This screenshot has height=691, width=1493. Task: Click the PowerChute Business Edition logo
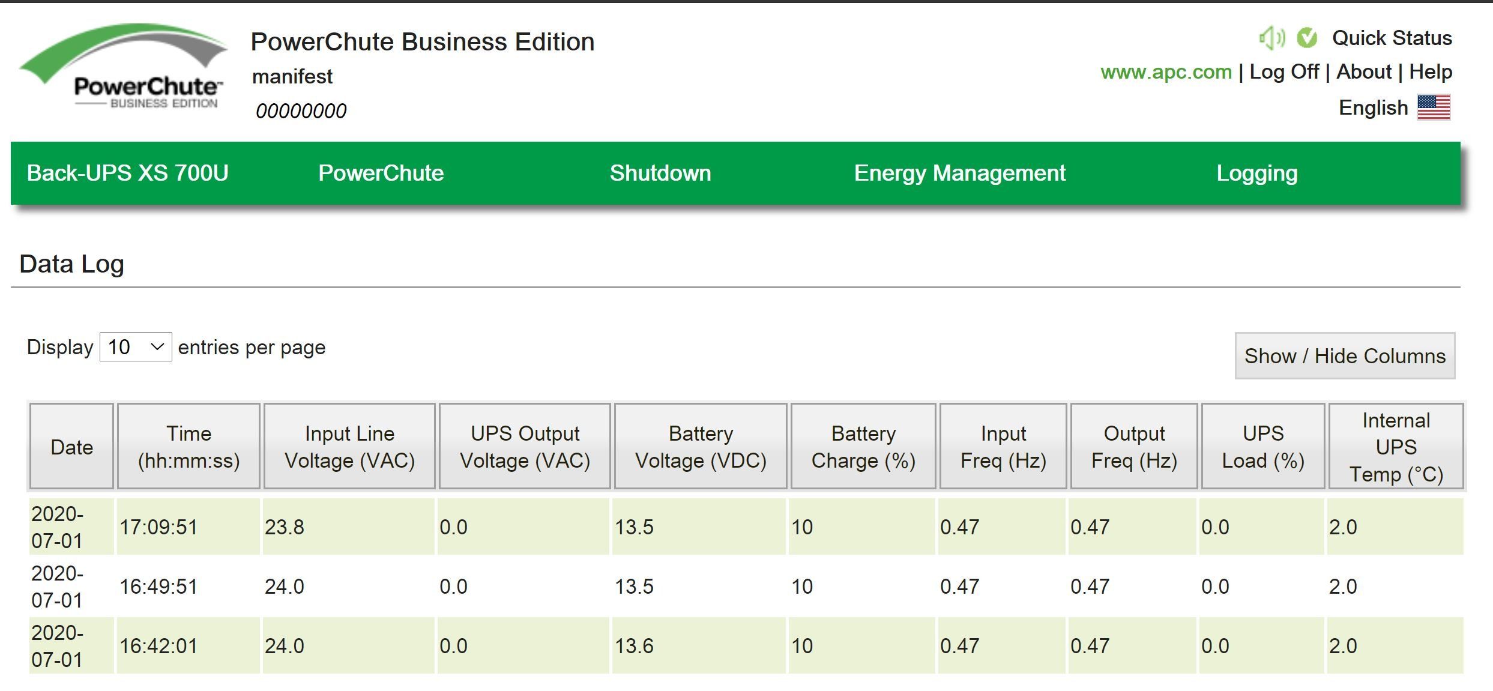pos(124,67)
